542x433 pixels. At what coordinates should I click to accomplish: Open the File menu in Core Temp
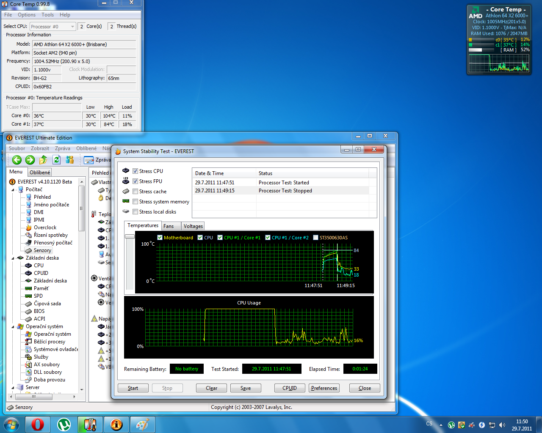click(8, 15)
